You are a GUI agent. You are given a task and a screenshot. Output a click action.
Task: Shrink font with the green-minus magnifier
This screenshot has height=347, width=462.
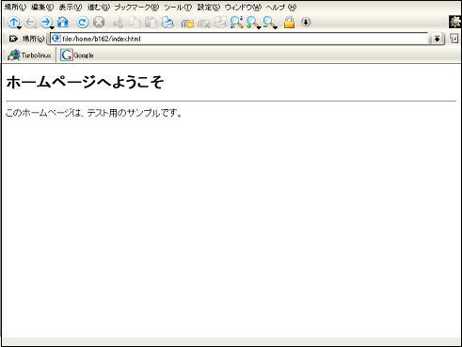pos(269,23)
